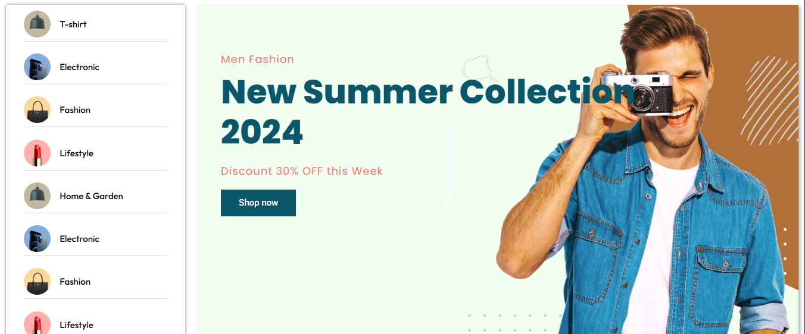
Task: Click the New Summer Collection 2024 headline
Action: [428, 111]
